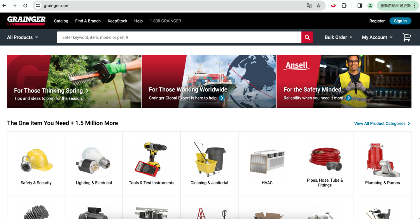Screen dimensions: 420x219
Task: Bookmark page with the star icon
Action: click(318, 5)
